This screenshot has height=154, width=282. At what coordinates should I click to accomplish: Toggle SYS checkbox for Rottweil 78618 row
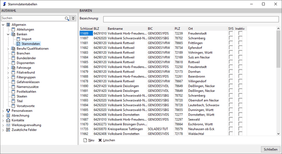click(231, 62)
